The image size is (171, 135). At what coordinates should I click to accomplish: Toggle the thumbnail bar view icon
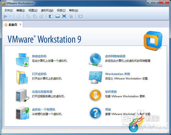coord(57,16)
